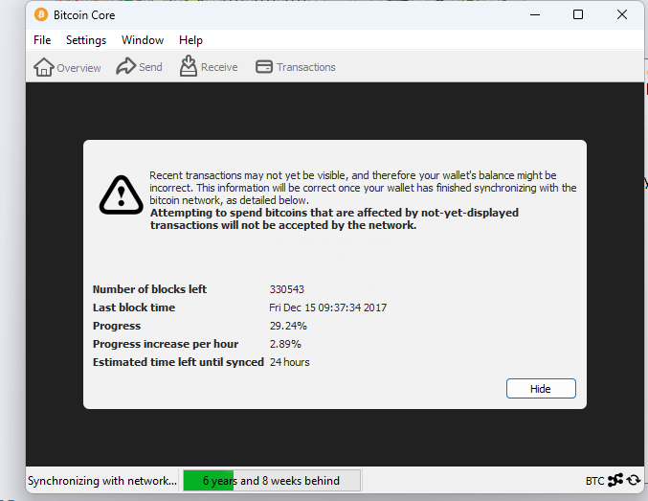
Task: Open the Send tab
Action: pos(139,67)
